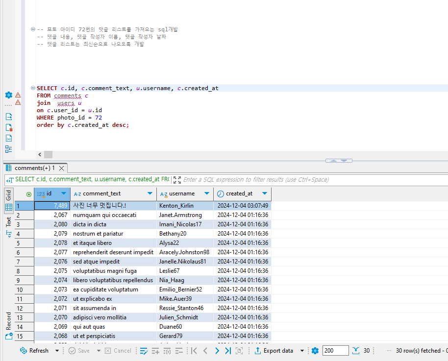Click the ellipsis next to rows fetched status

[389, 350]
